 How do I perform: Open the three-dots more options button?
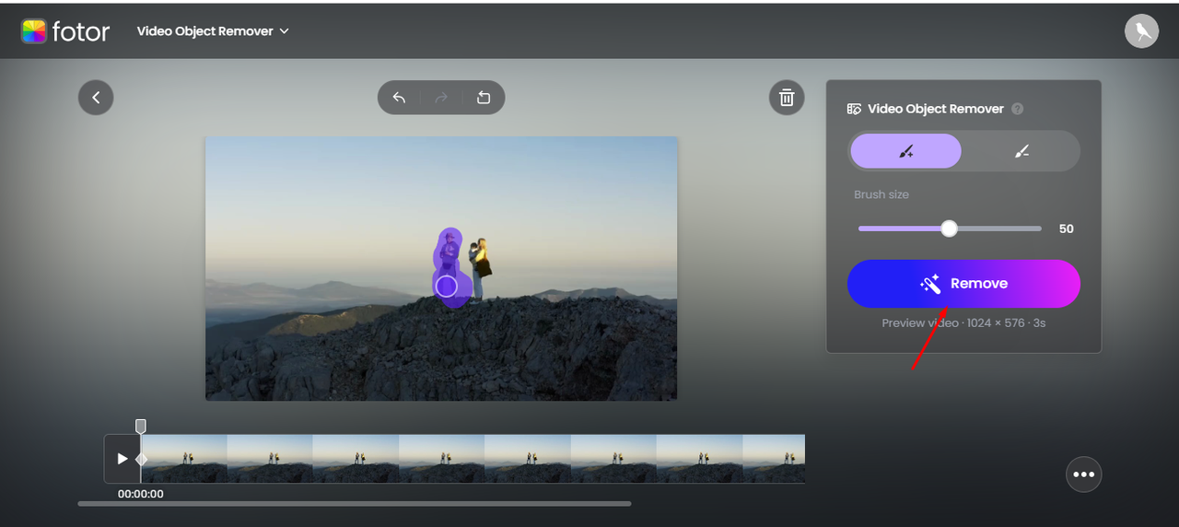[1084, 474]
